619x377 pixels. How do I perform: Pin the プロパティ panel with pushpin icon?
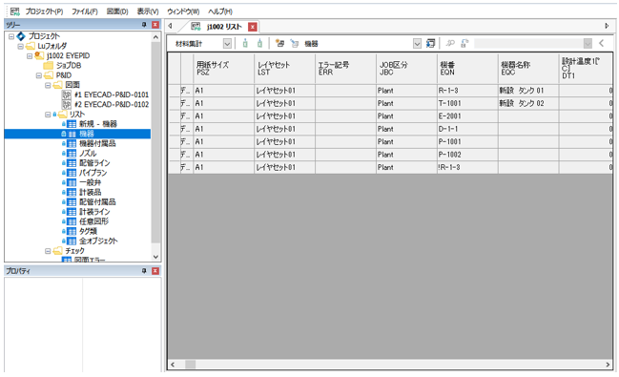(144, 271)
